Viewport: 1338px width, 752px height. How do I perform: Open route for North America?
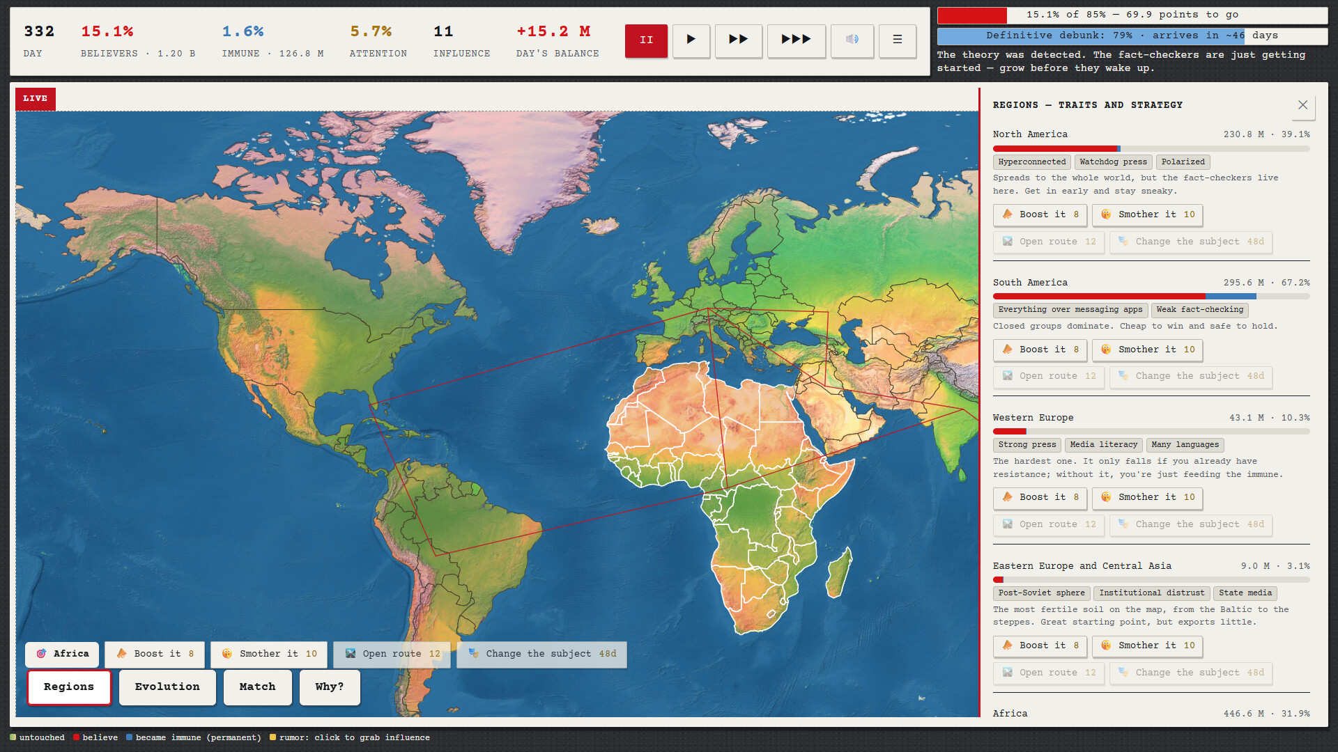pos(1048,242)
